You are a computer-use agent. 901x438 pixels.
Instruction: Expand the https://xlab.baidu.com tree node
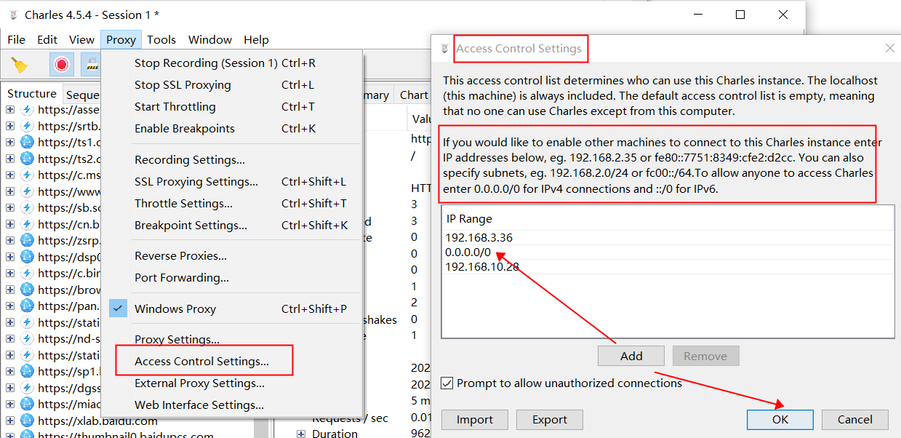10,421
